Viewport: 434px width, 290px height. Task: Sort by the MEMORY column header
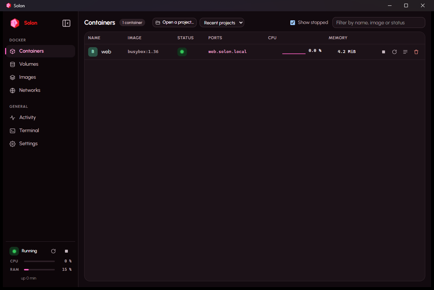(338, 38)
